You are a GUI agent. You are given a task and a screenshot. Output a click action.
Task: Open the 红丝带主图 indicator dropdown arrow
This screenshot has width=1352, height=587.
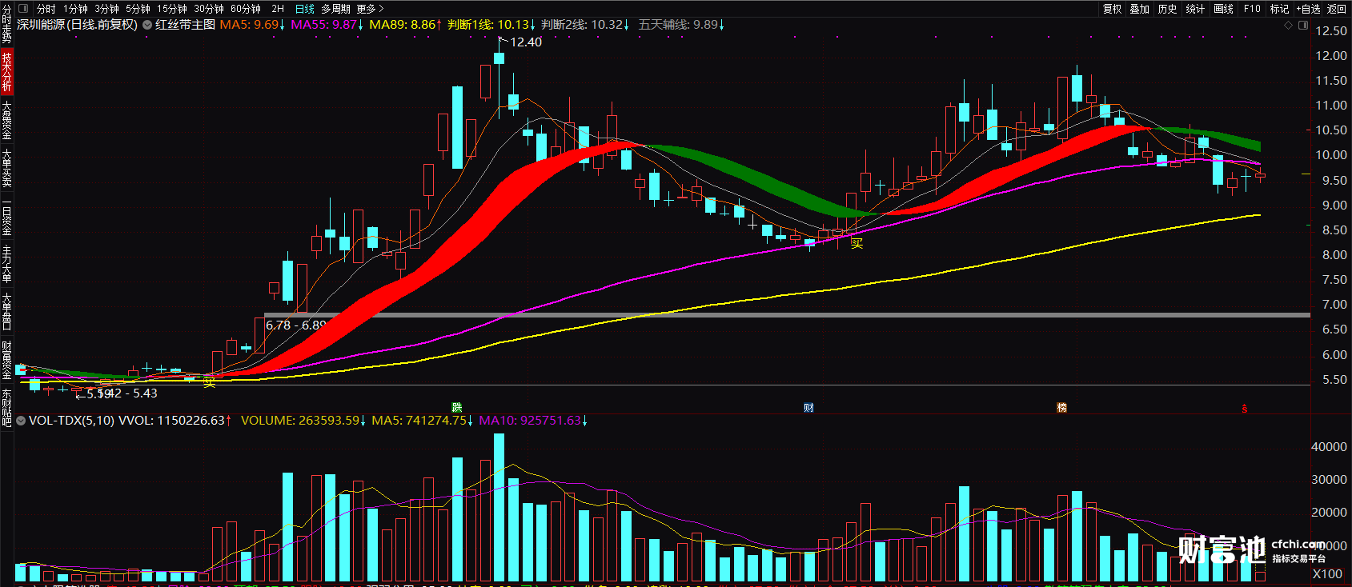(147, 25)
